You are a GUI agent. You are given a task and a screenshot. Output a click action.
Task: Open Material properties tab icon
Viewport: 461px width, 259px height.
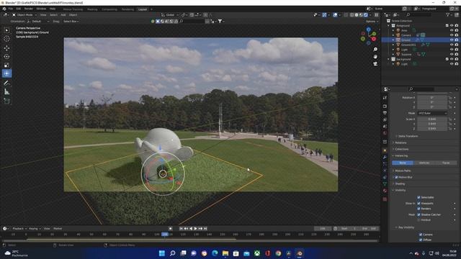pyautogui.click(x=385, y=191)
